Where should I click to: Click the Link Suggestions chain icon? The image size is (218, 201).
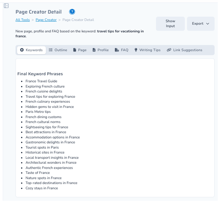click(169, 50)
